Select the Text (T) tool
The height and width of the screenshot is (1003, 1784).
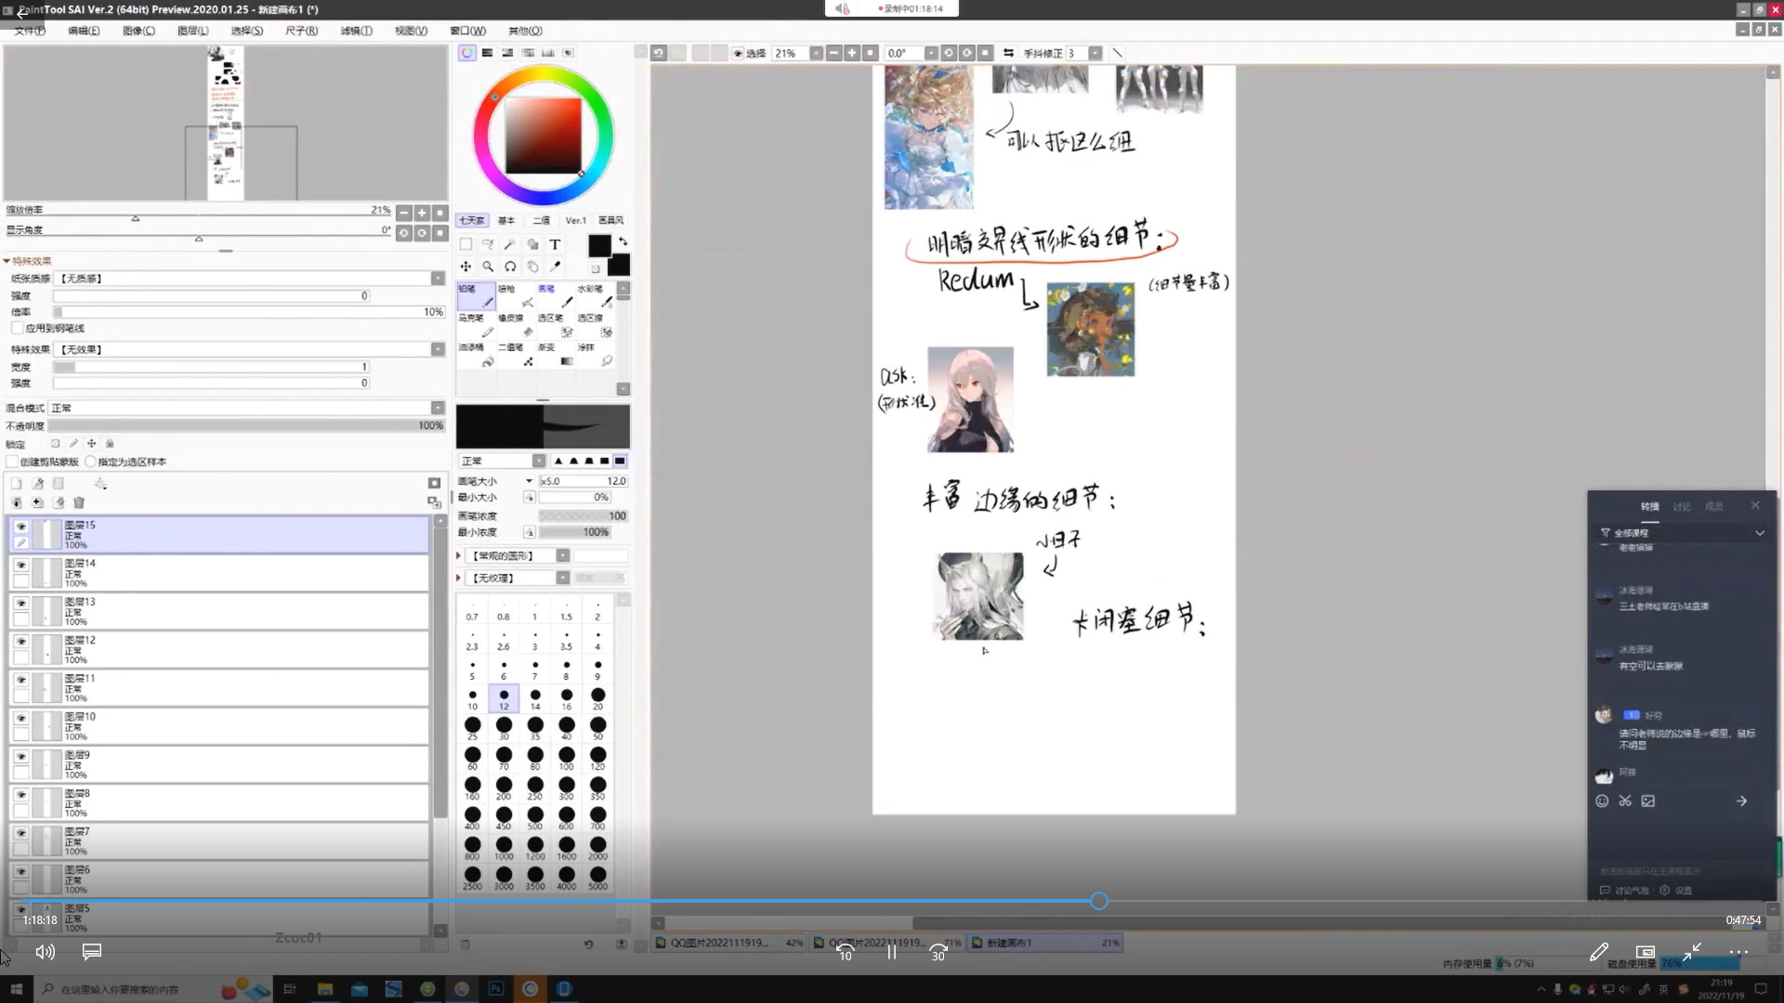pyautogui.click(x=555, y=244)
